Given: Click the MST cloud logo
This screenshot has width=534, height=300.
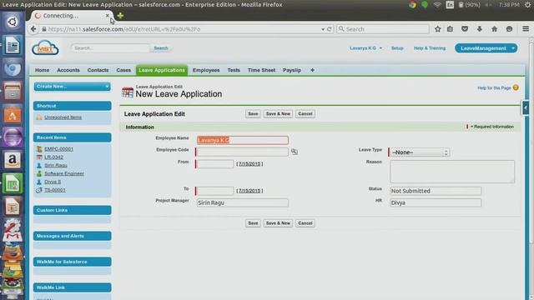Looking at the screenshot, I should [45, 48].
